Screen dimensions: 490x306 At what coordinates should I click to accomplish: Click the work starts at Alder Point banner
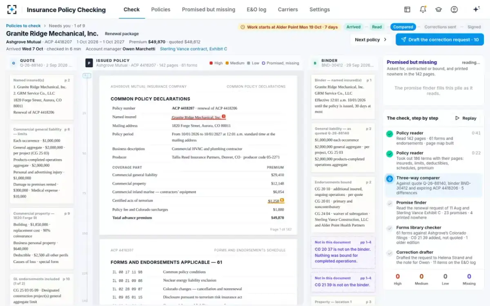(x=289, y=27)
